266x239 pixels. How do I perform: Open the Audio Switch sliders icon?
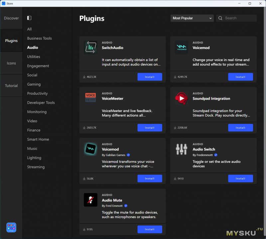(181, 149)
